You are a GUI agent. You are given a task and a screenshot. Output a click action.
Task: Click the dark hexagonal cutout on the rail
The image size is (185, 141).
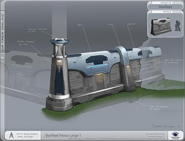point(97,60)
